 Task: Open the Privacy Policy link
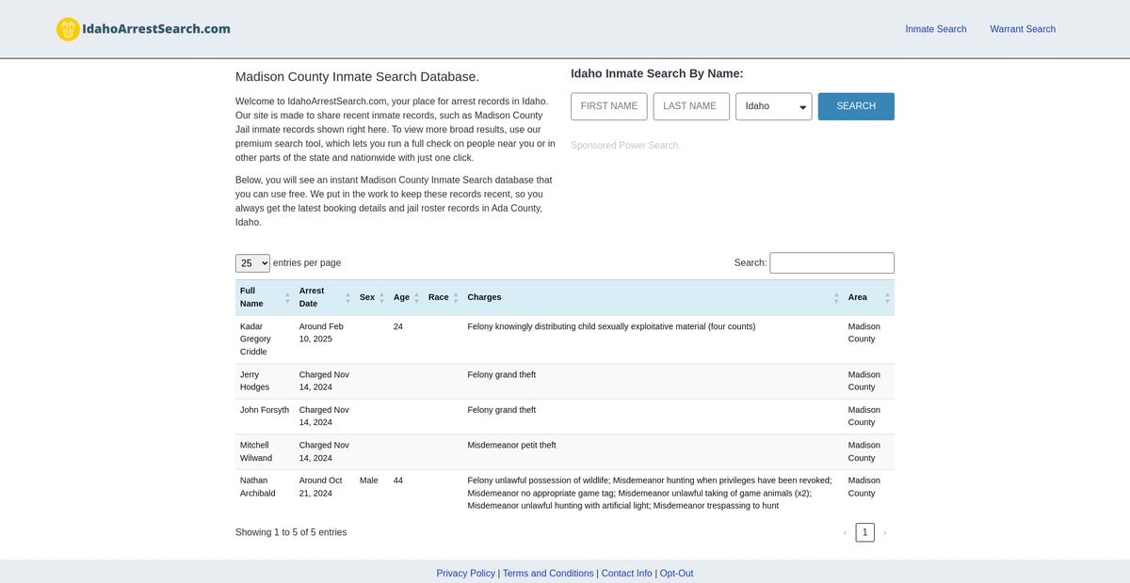click(x=465, y=574)
